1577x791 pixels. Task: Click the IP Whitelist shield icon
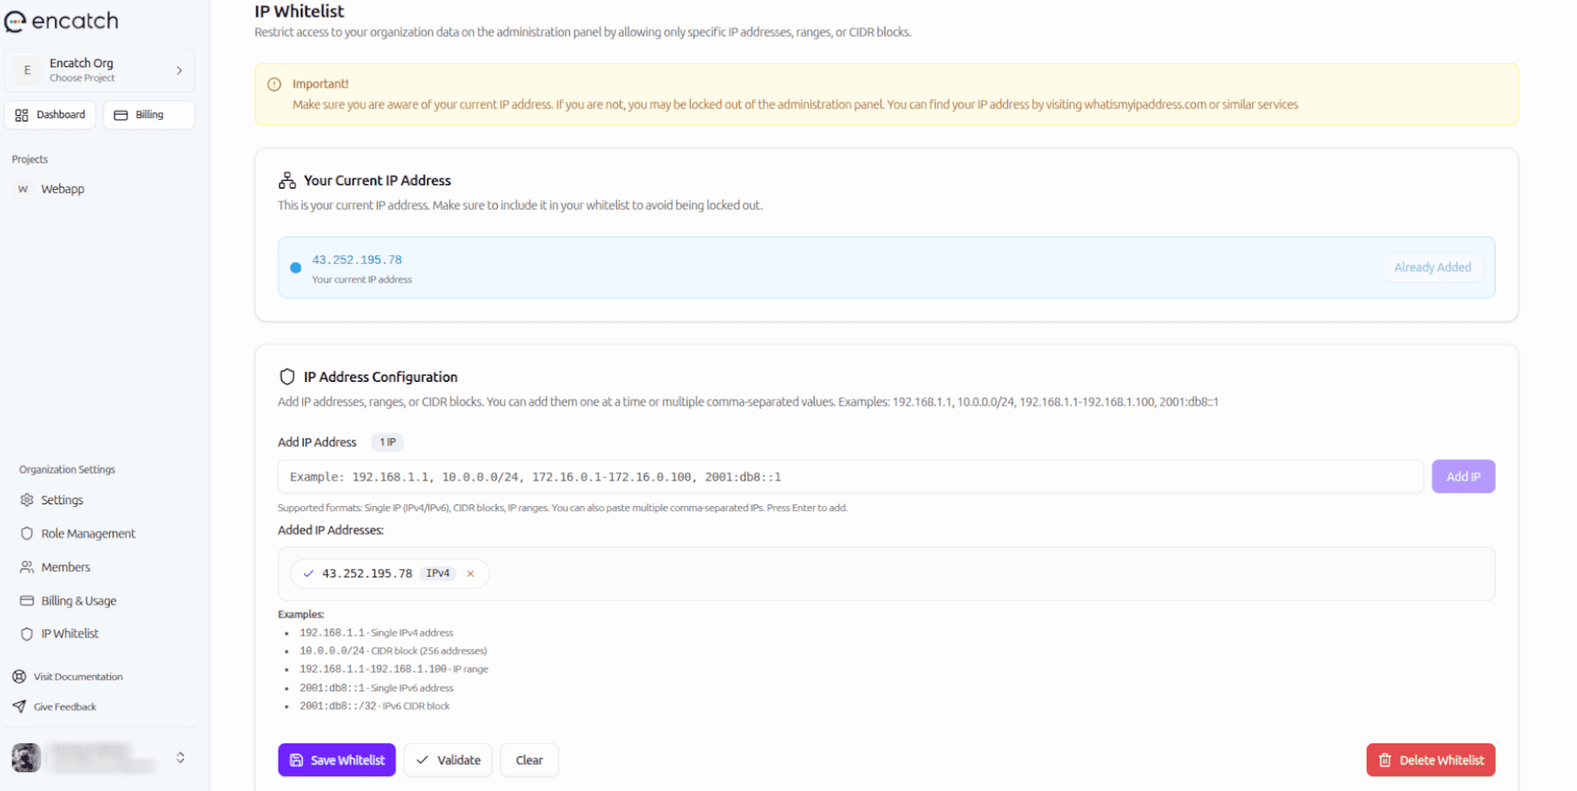tap(27, 633)
